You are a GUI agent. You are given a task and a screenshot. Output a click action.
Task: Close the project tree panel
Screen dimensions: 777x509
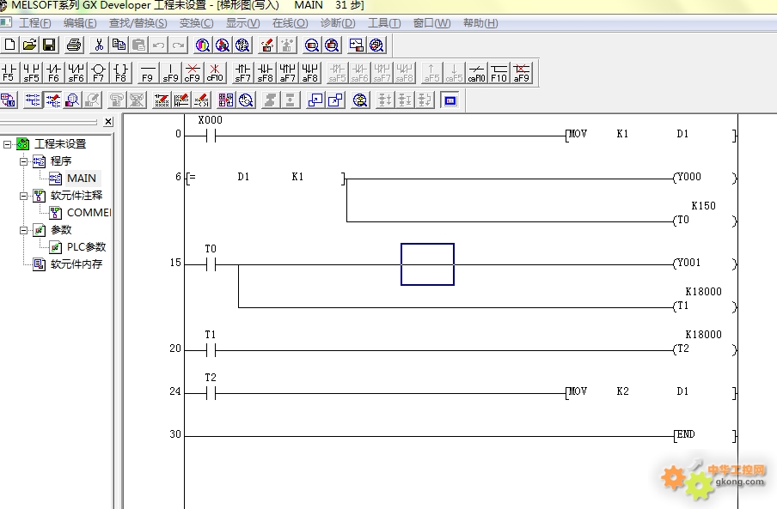point(108,122)
